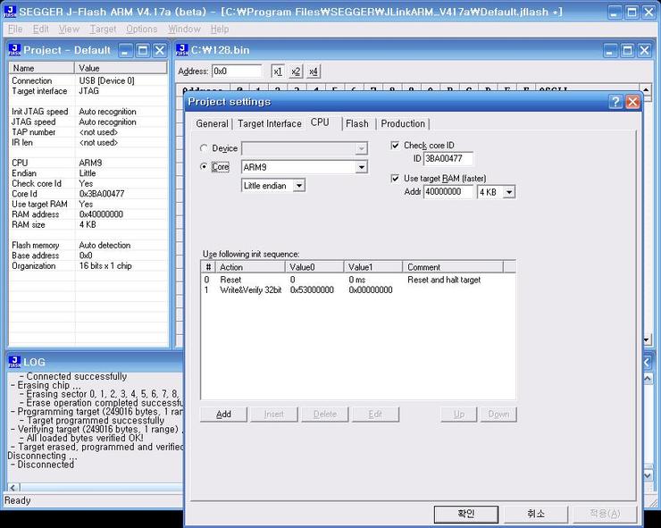The height and width of the screenshot is (528, 661).
Task: Select the x2 display width button
Action: coord(296,71)
